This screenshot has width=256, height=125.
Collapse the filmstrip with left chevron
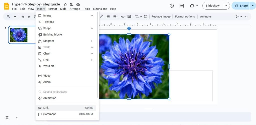(17, 117)
